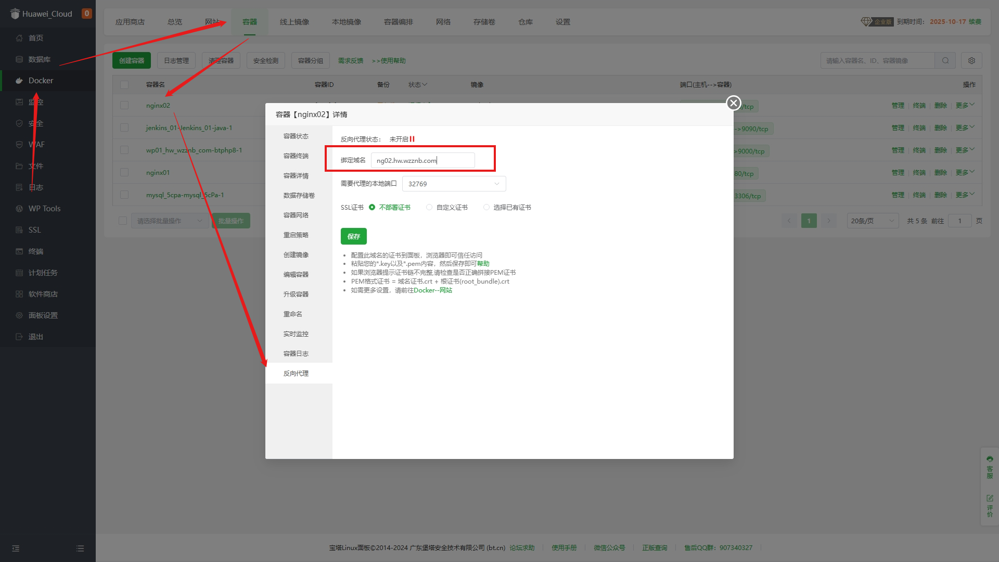999x562 pixels.
Task: Open the 请选择批量操作 dropdown
Action: (170, 221)
